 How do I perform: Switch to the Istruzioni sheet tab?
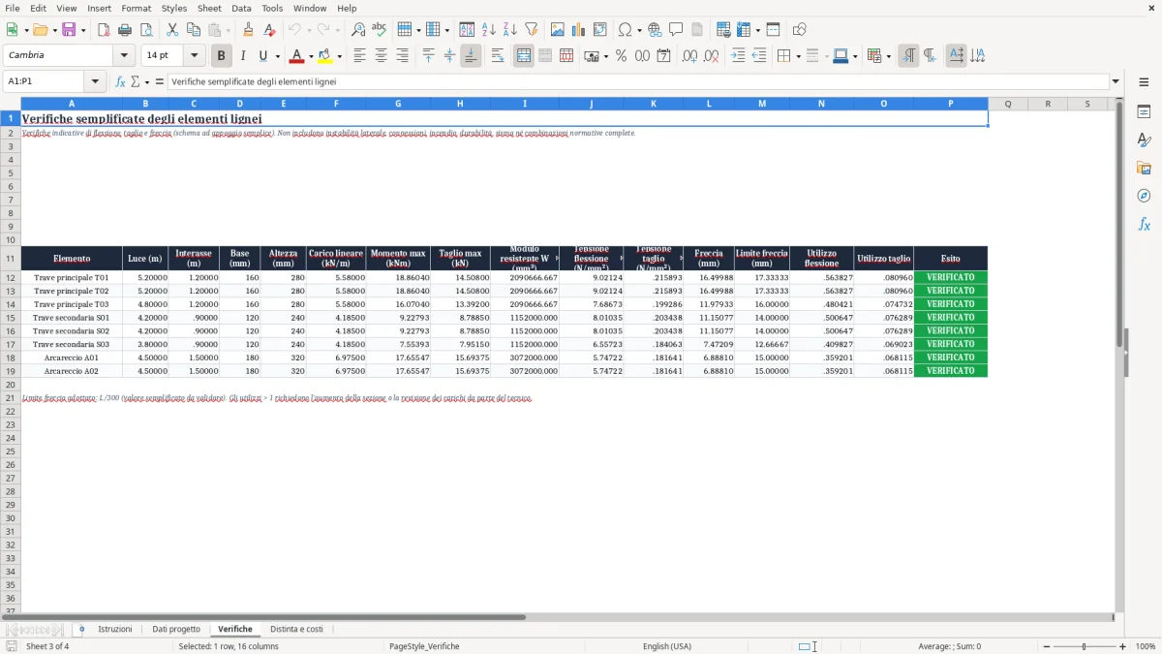tap(115, 629)
